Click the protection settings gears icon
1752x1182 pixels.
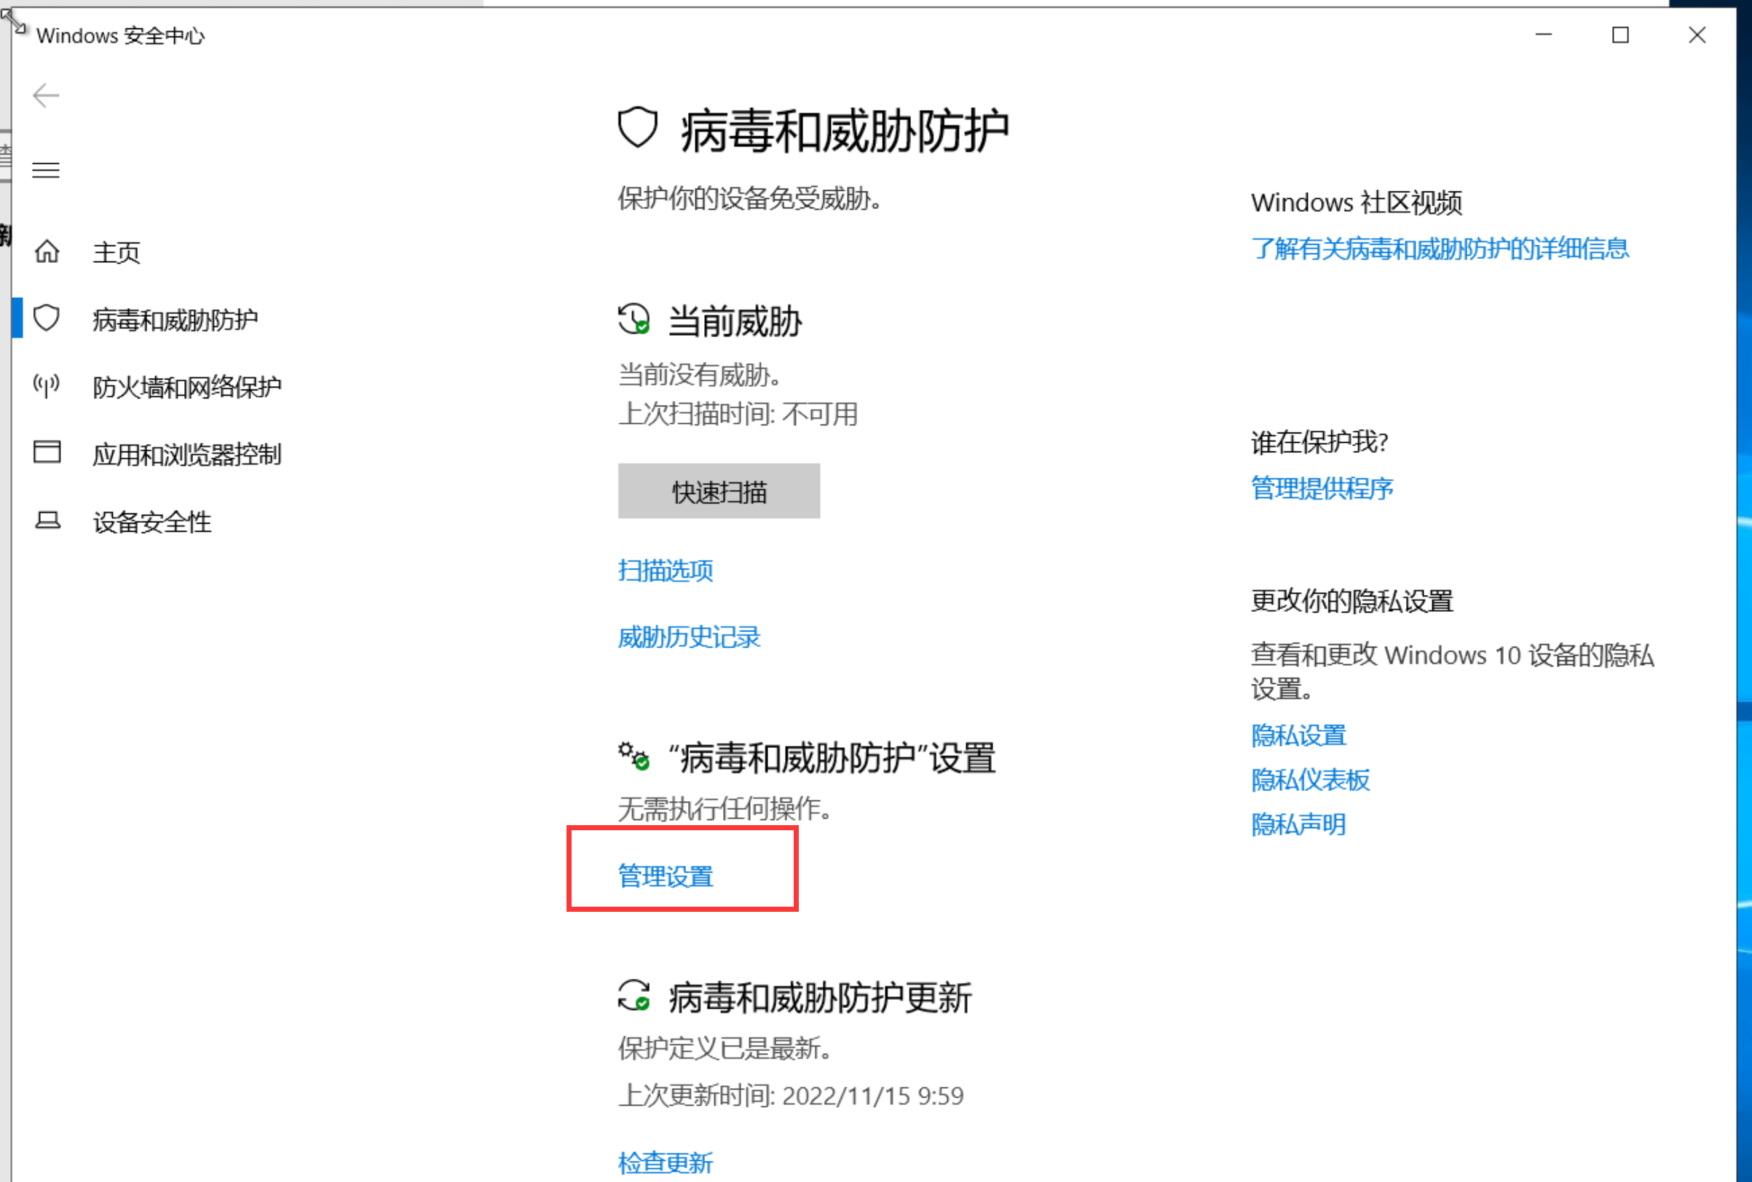click(634, 756)
